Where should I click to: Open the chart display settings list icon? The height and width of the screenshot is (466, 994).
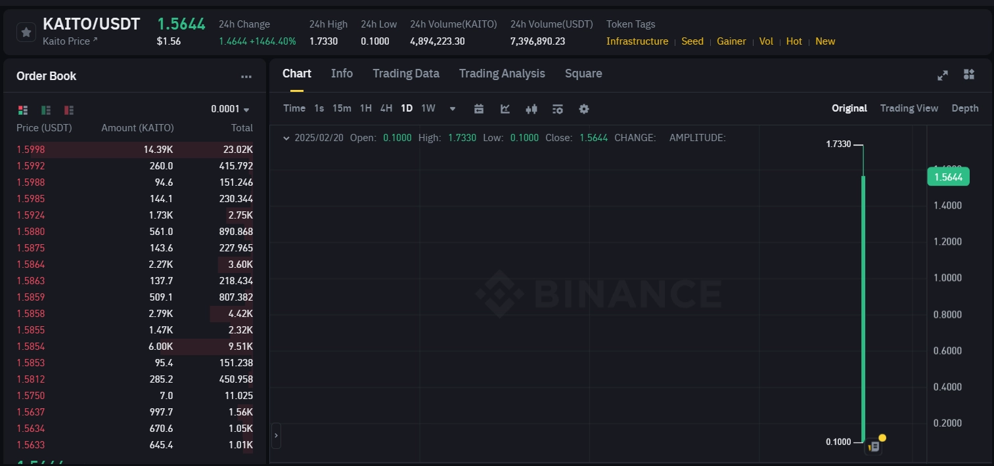click(x=557, y=109)
